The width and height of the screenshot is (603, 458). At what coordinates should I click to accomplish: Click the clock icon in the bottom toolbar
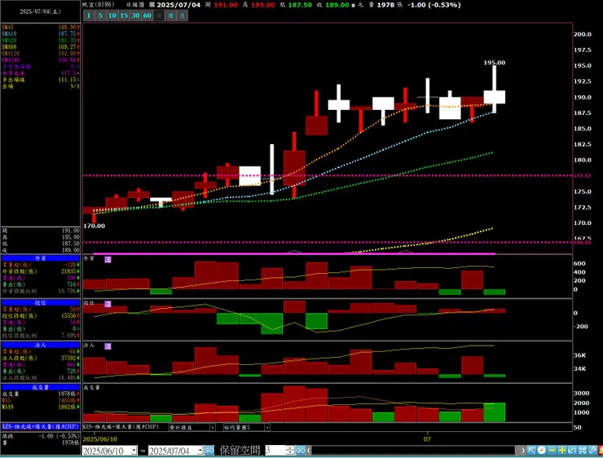(x=541, y=450)
